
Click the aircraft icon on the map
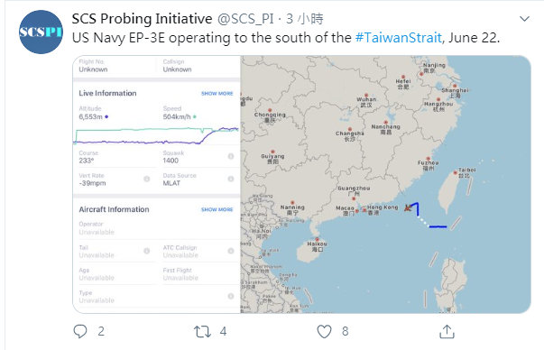tap(408, 207)
